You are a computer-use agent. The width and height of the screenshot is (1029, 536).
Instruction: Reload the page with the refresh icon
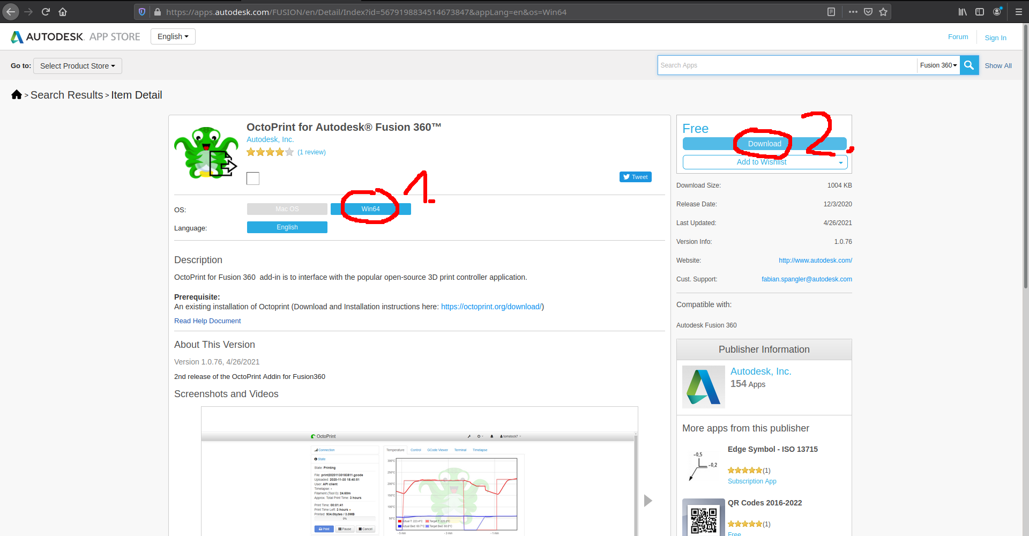(46, 11)
